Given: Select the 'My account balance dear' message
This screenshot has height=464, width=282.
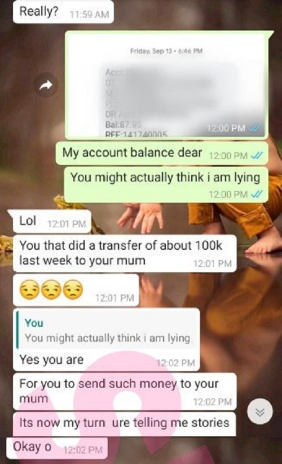Looking at the screenshot, I should coord(162,153).
